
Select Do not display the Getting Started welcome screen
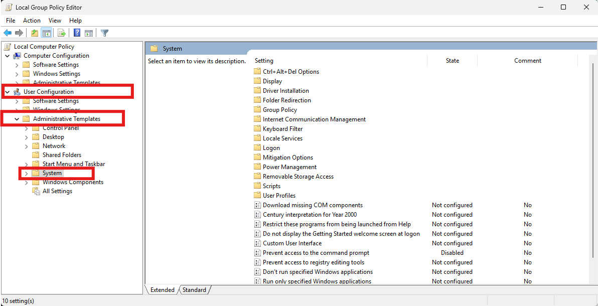[x=341, y=233]
